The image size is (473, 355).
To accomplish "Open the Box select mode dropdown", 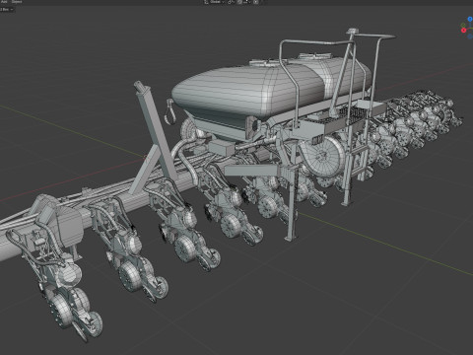I will (x=7, y=9).
